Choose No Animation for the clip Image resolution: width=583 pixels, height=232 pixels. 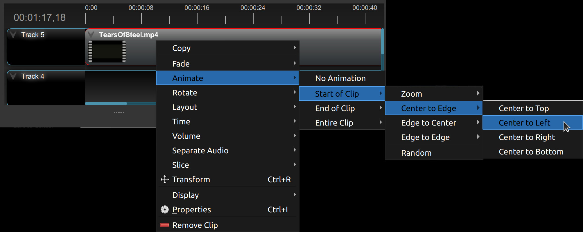pyautogui.click(x=340, y=78)
